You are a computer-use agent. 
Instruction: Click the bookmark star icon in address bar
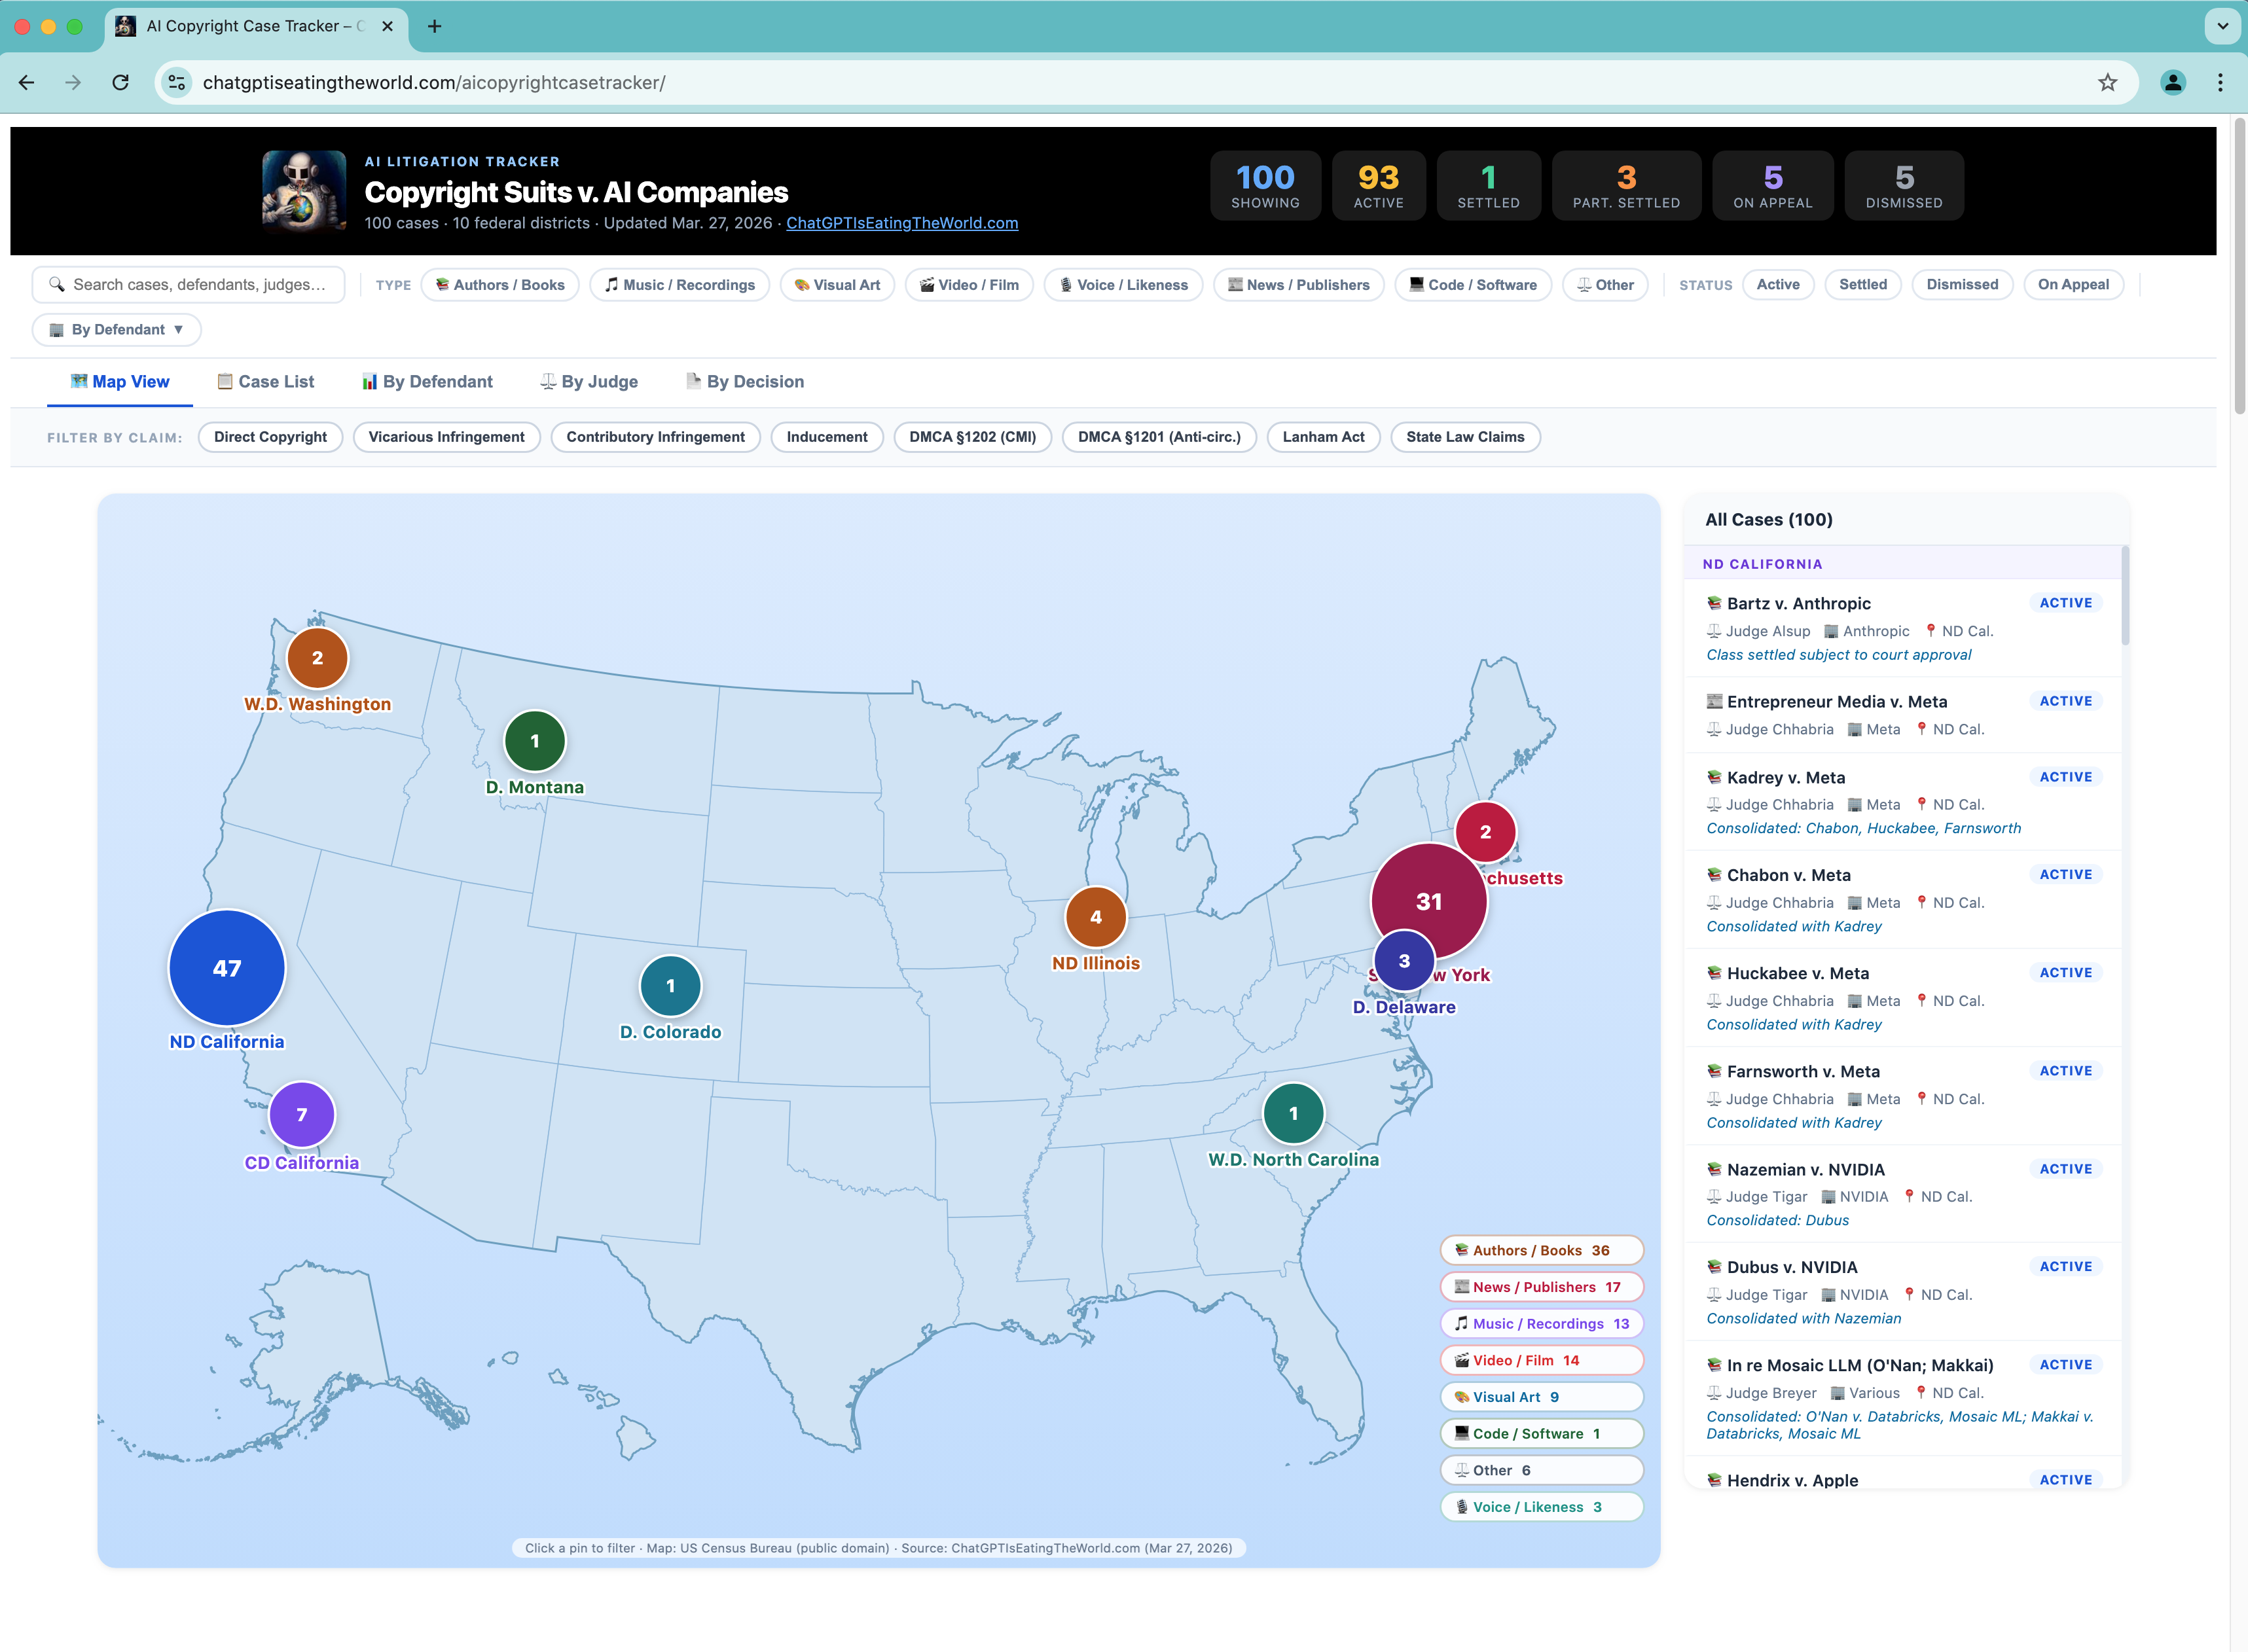pyautogui.click(x=2107, y=83)
